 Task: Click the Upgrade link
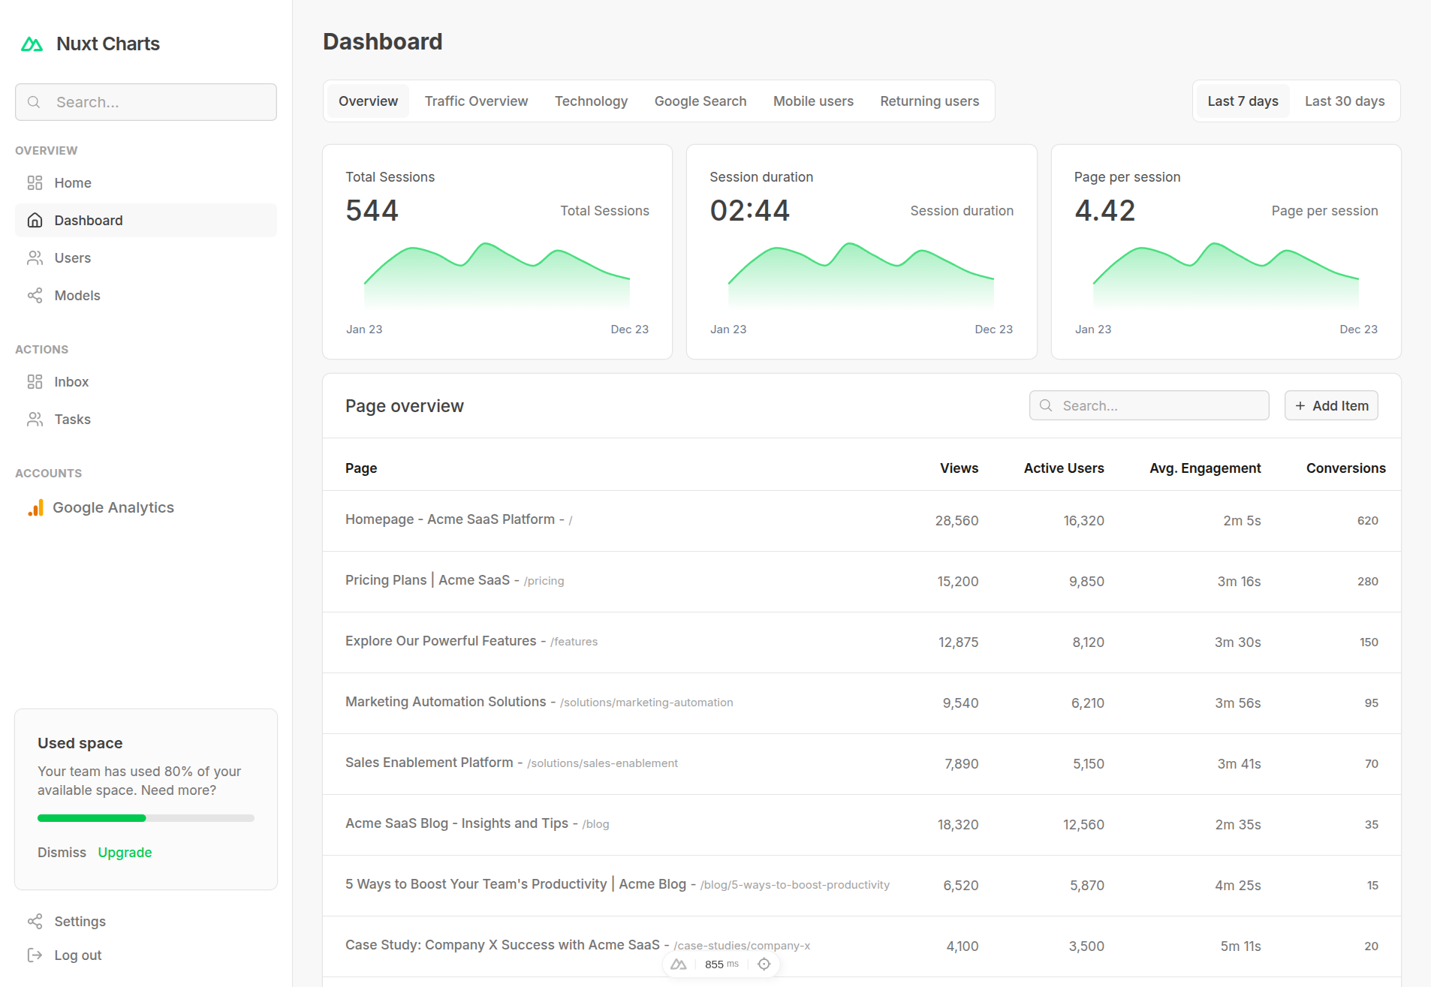[125, 853]
